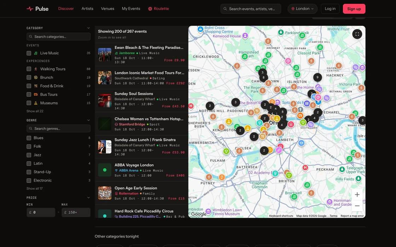
Task: Click Report a map error link
Action: 352,216
